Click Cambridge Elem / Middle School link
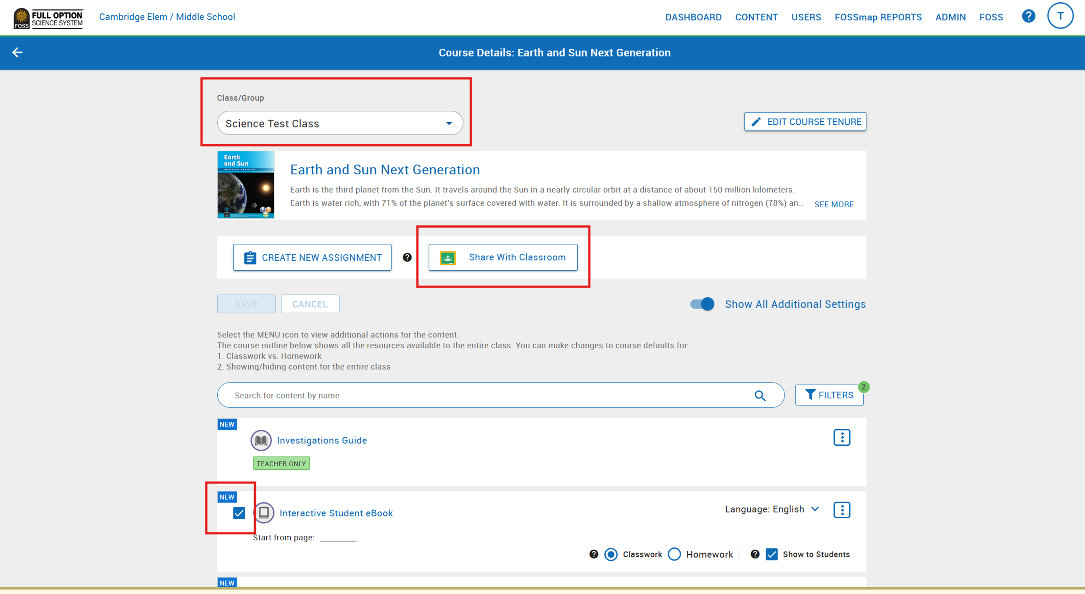 (x=167, y=17)
